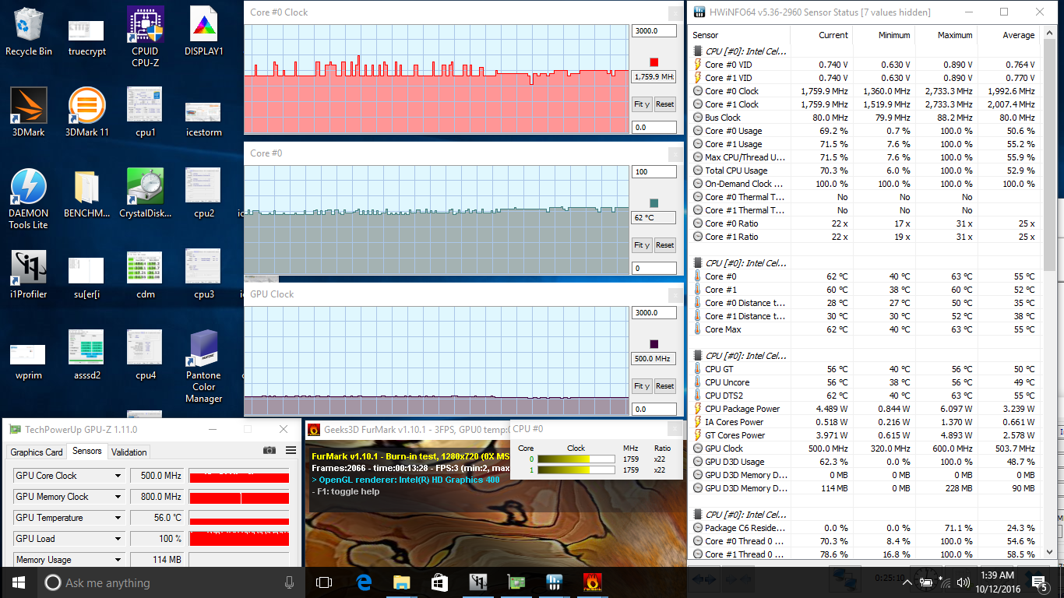Screen dimensions: 1064x598
Task: Click HWiNFO scrollbar down arrow
Action: (x=1048, y=553)
